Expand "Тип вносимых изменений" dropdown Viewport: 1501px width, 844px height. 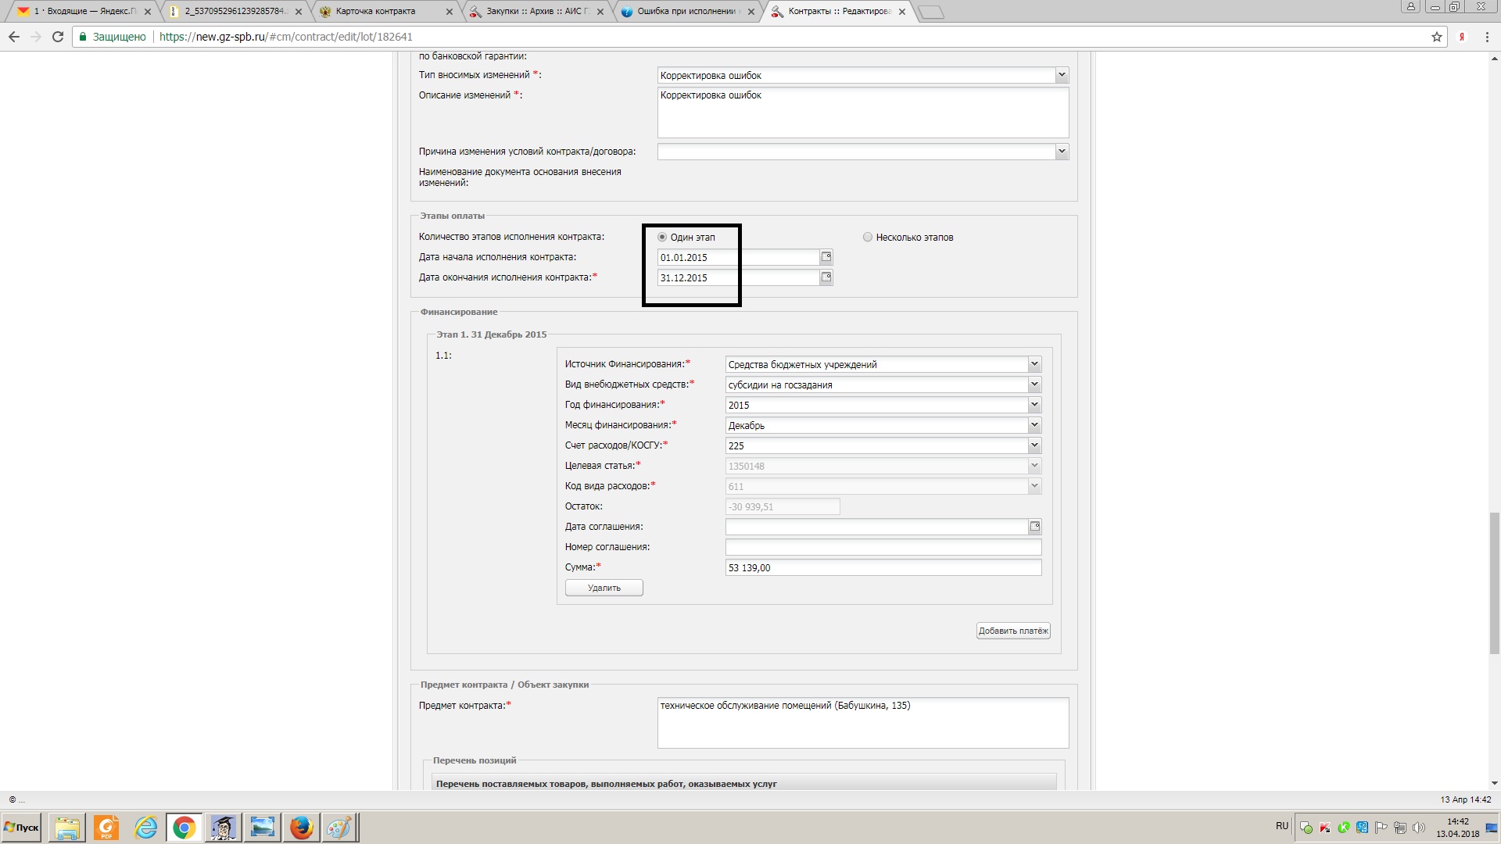click(1061, 75)
